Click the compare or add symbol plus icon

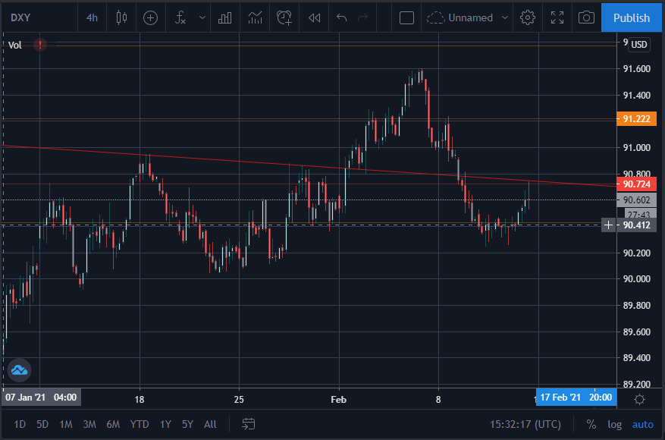pos(151,17)
